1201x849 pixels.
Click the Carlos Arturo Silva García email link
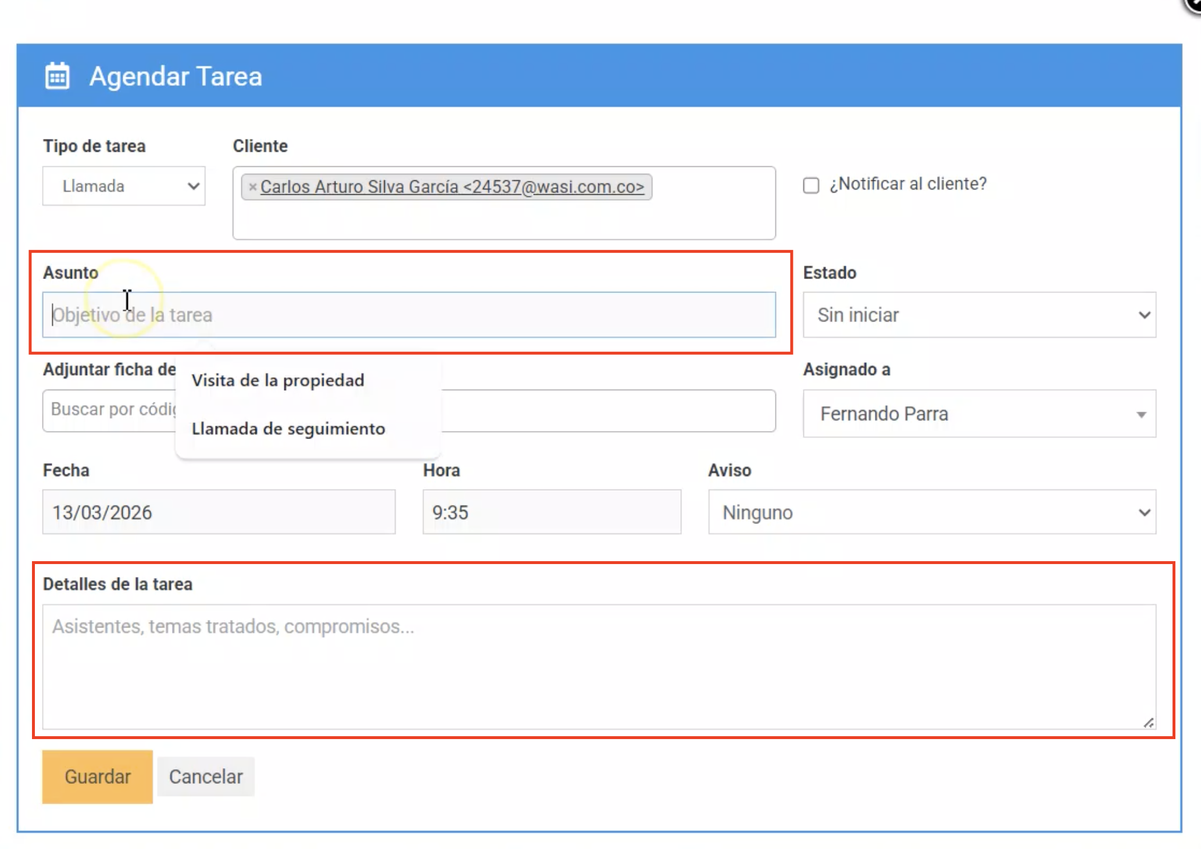[452, 187]
